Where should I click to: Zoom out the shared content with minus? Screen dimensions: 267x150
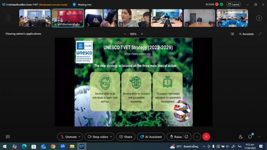click(125, 34)
